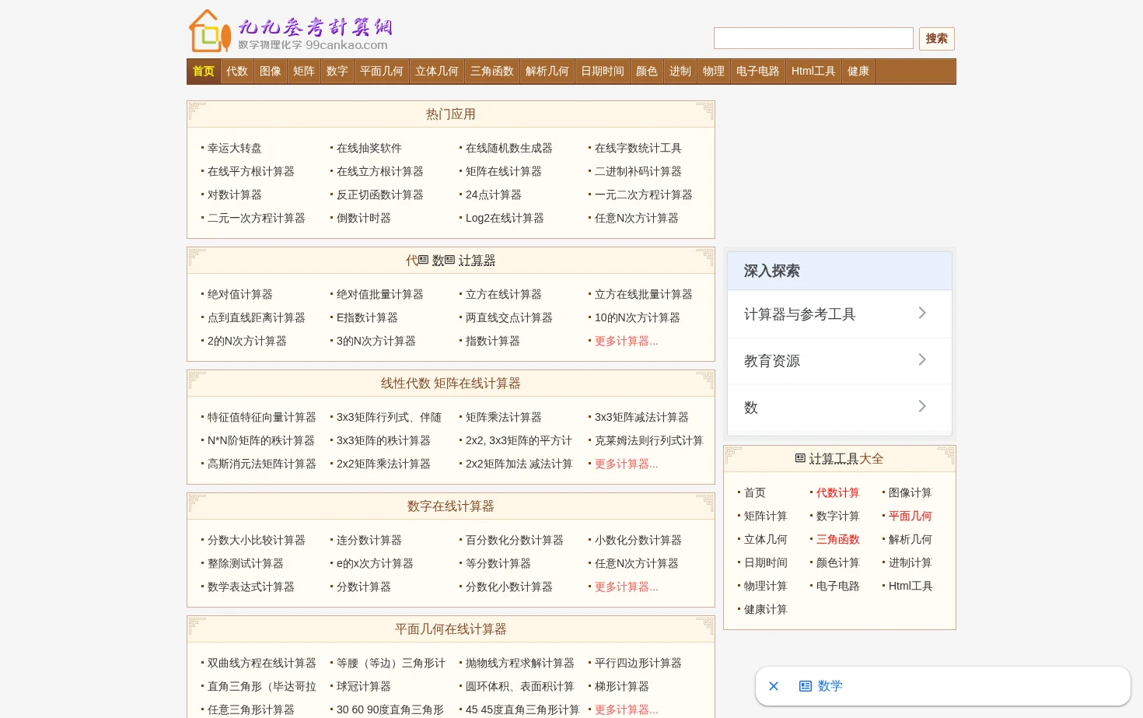Click red 三角函数 sidebar link

pos(838,539)
